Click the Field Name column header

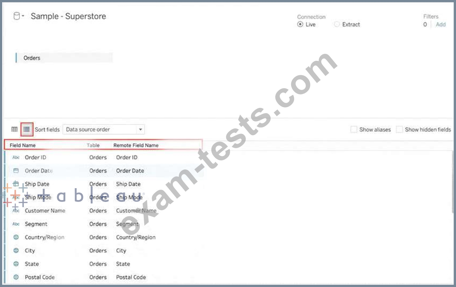click(x=23, y=145)
